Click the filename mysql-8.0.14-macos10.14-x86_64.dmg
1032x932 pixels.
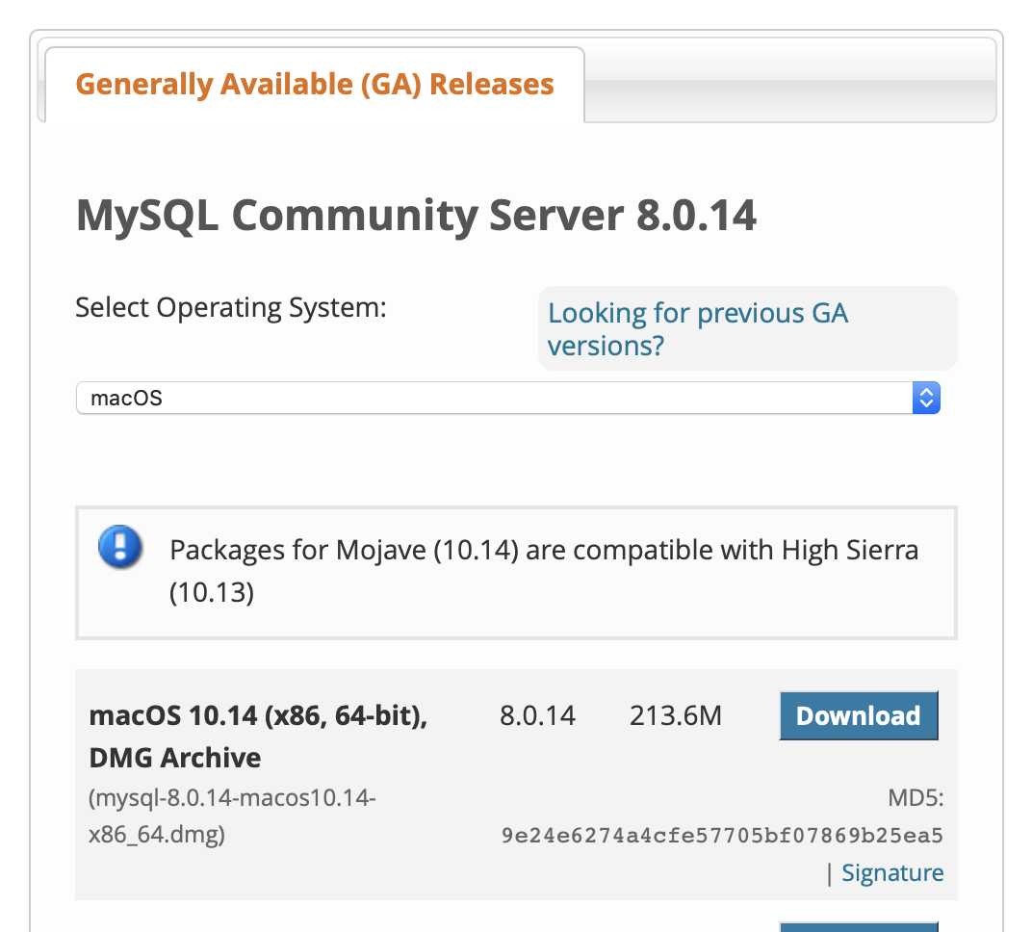point(232,816)
